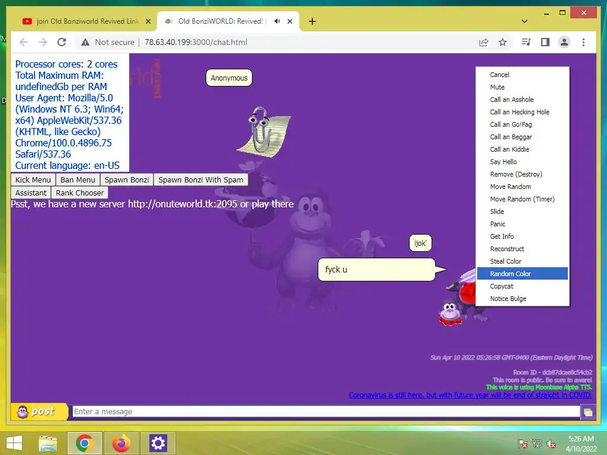Open the Chrome three-dot menu
Viewport: 607px width, 455px height.
(x=583, y=42)
